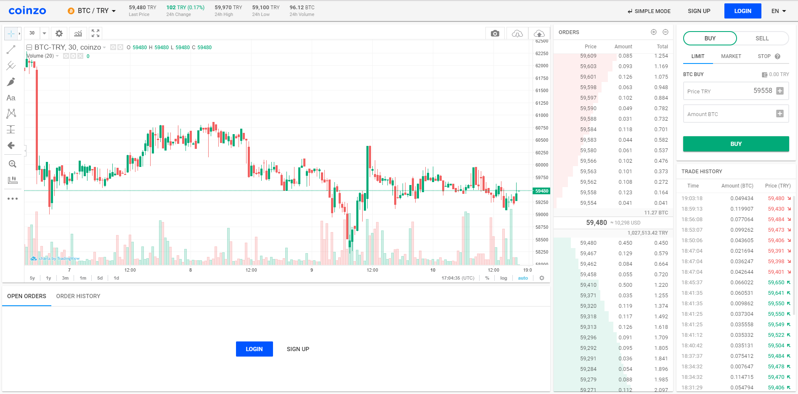Open the BTC / TRY pair dropdown
The height and width of the screenshot is (394, 798).
92,11
